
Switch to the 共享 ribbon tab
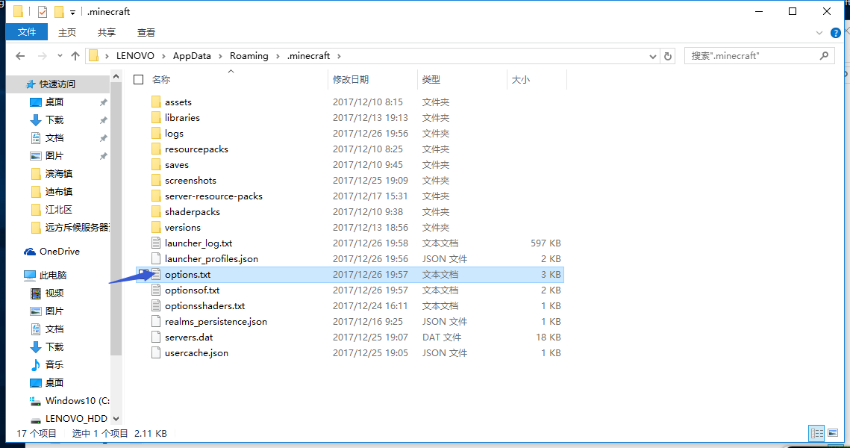107,33
